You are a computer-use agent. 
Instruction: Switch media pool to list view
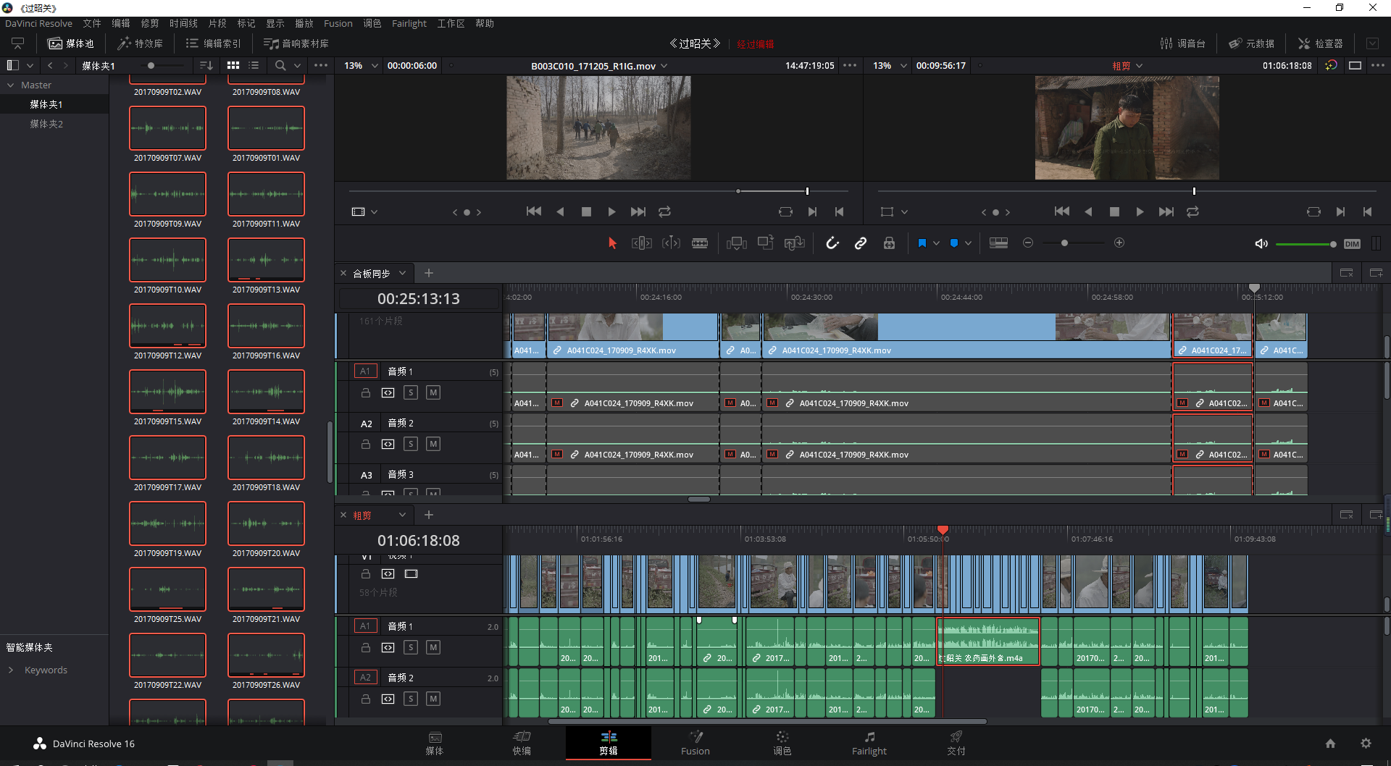pyautogui.click(x=254, y=65)
